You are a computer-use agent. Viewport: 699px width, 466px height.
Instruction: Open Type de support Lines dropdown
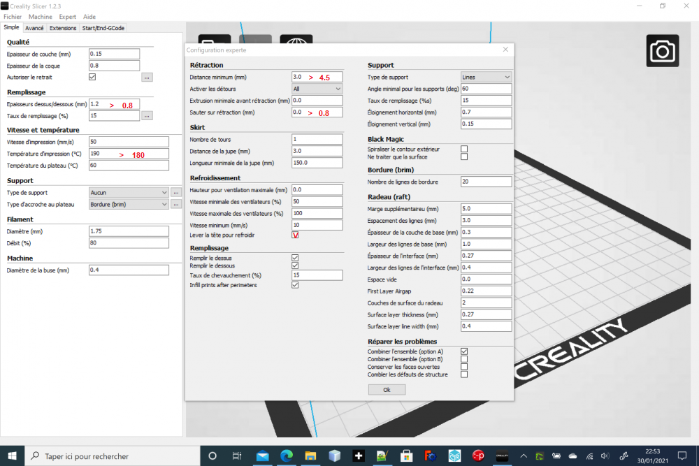486,77
